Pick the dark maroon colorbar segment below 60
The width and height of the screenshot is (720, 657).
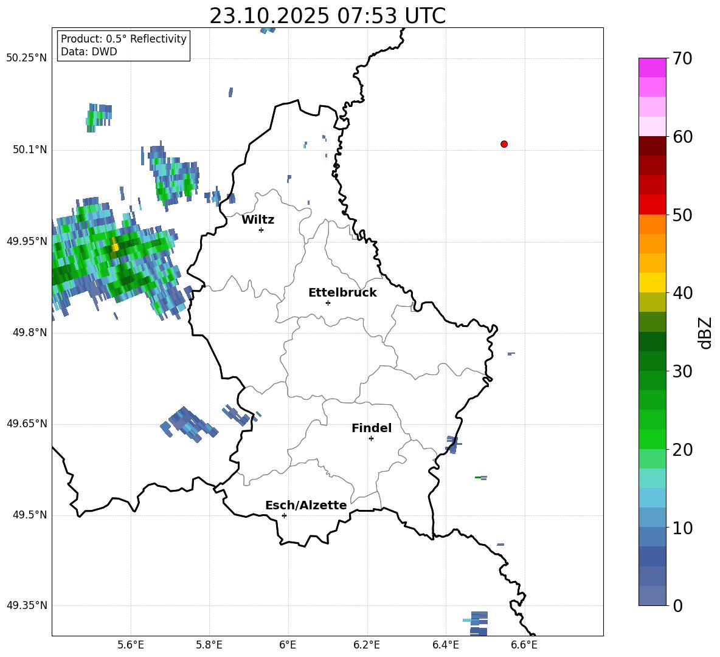click(652, 146)
